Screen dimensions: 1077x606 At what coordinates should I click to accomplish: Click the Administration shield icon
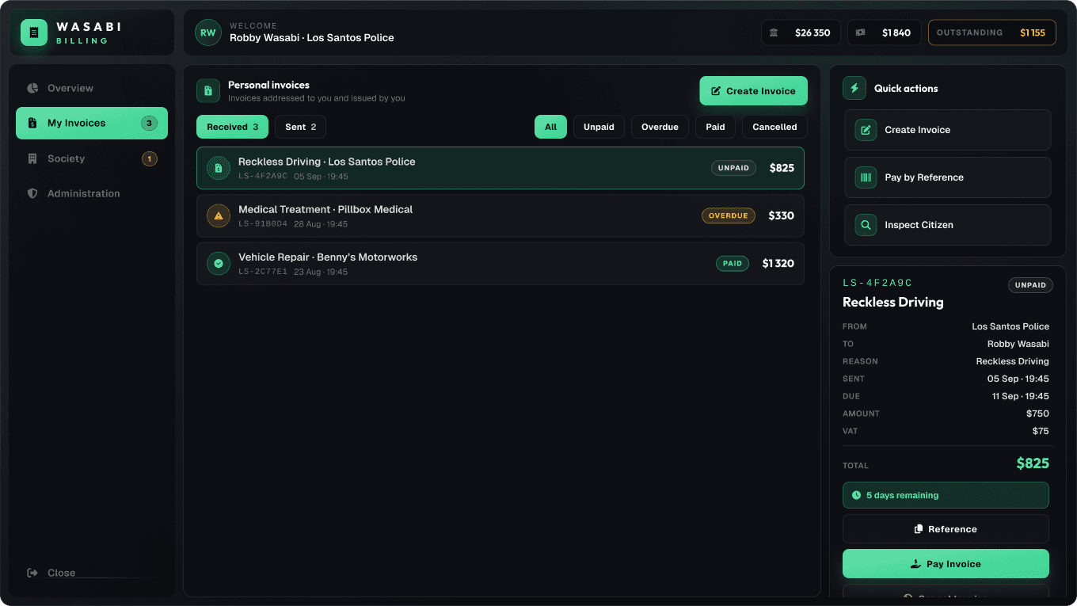click(x=32, y=193)
